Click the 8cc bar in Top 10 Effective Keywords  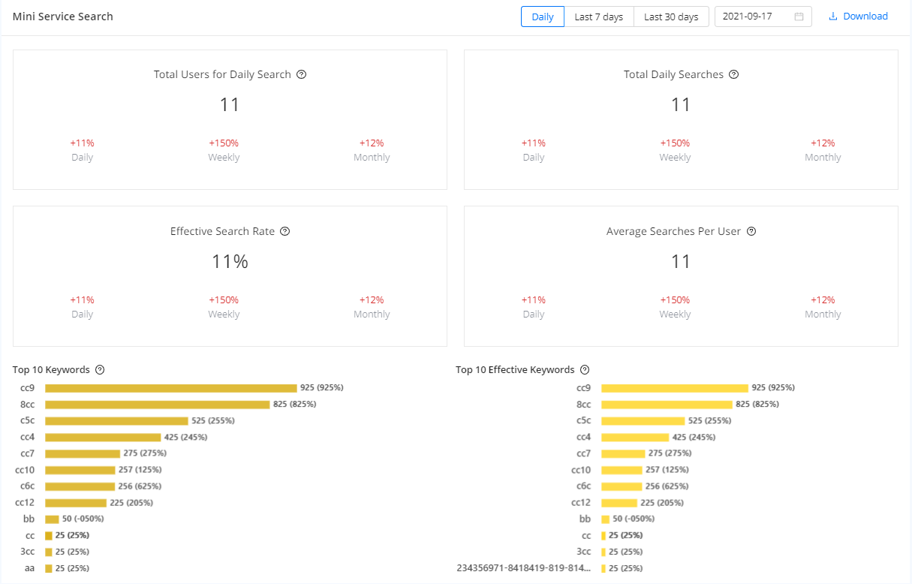(667, 405)
